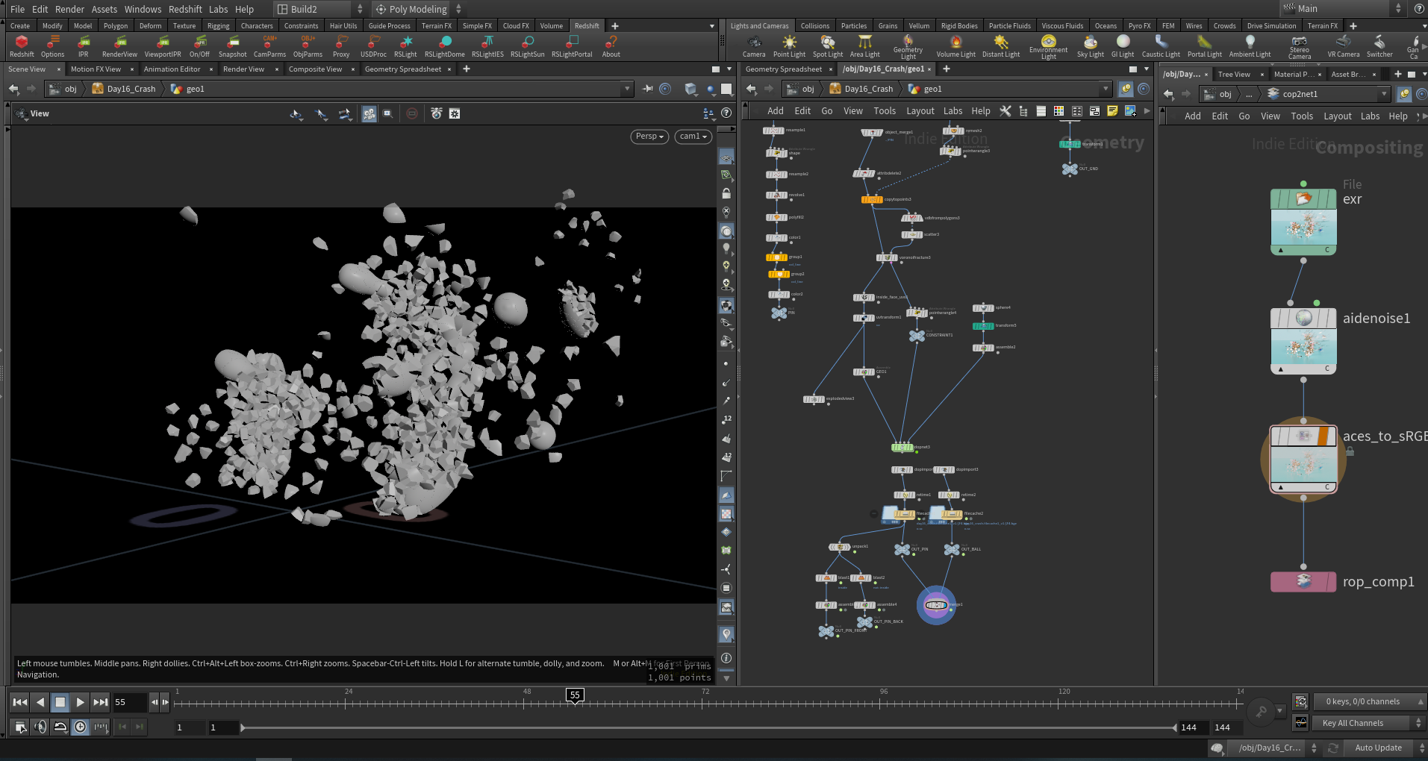Toggle the Redshift On/Off shelf tool
1428x761 pixels.
pyautogui.click(x=199, y=46)
